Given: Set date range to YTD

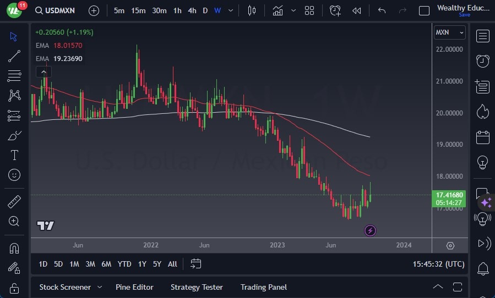Looking at the screenshot, I should (124, 264).
